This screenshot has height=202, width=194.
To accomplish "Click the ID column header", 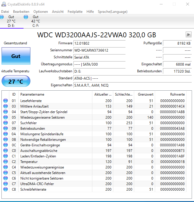I will (14, 94).
